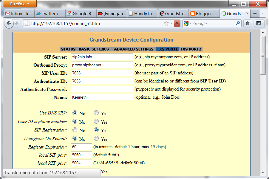This screenshot has height=179, width=269.
Task: Open ADVANCED SETTINGS page link
Action: [134, 49]
